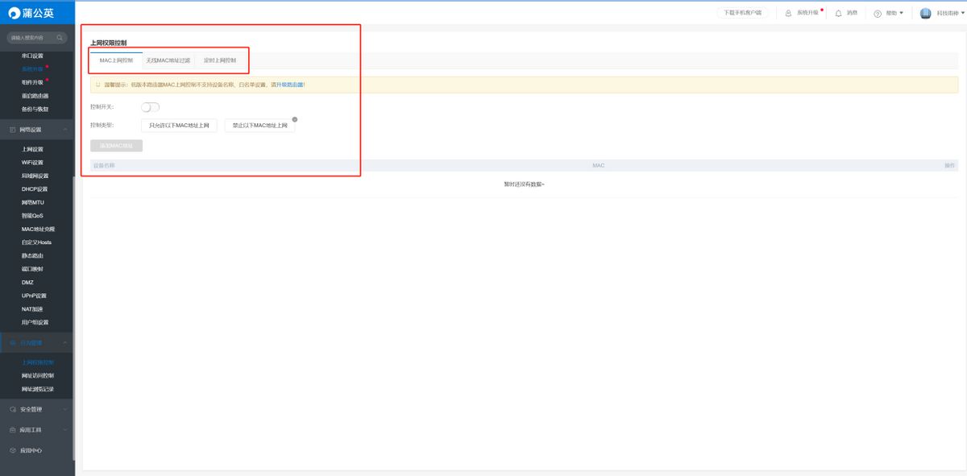
Task: Open 自定义Hosts in sidebar
Action: click(37, 242)
